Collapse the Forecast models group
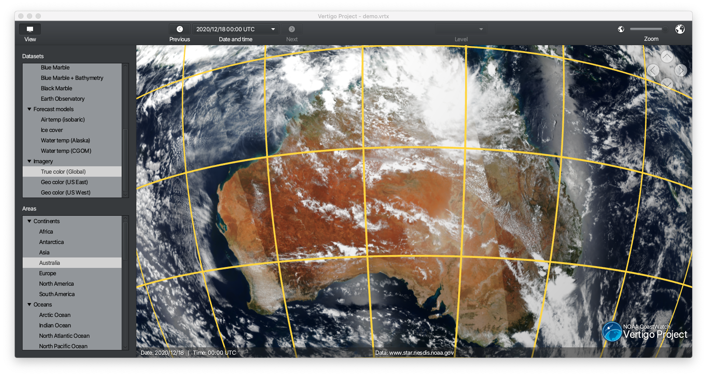707x376 pixels. (x=30, y=109)
